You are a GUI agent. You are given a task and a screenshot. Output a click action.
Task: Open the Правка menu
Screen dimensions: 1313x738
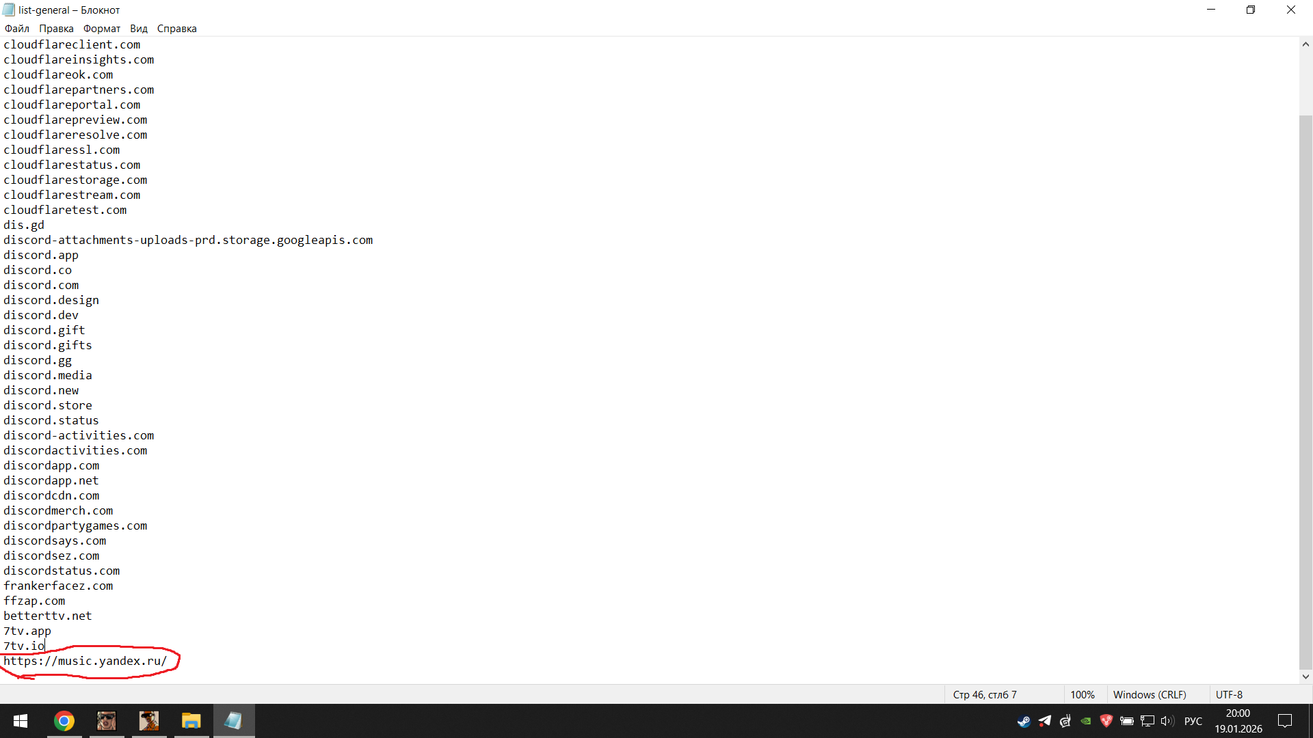click(56, 29)
